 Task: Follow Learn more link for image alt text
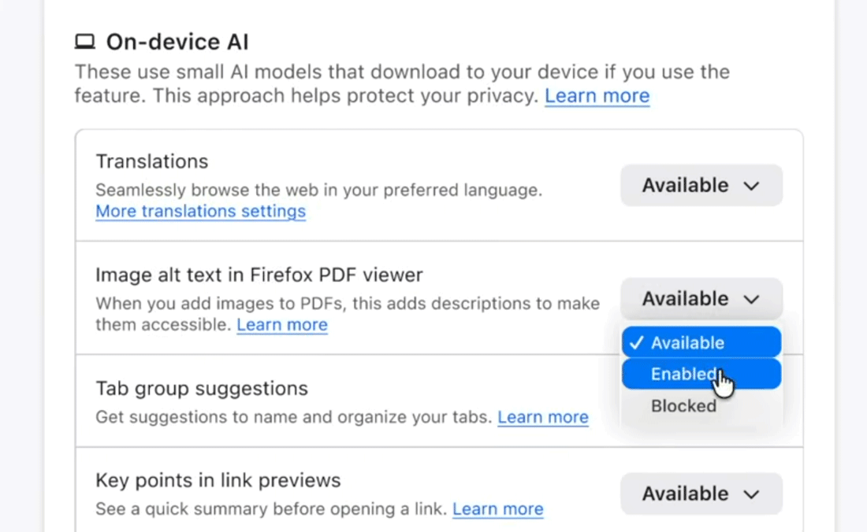click(x=281, y=325)
